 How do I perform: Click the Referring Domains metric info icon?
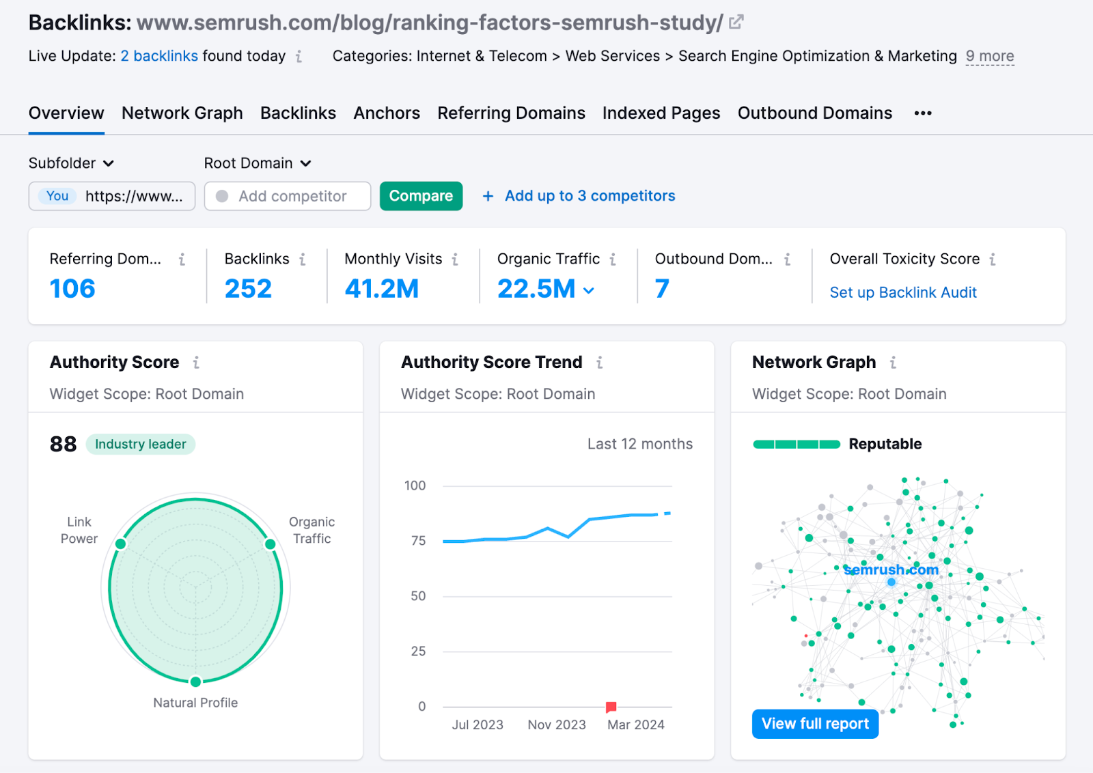[x=182, y=259]
